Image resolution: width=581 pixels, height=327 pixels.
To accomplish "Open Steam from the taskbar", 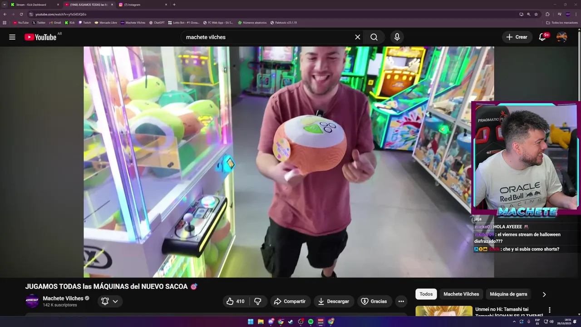I will pos(290,322).
